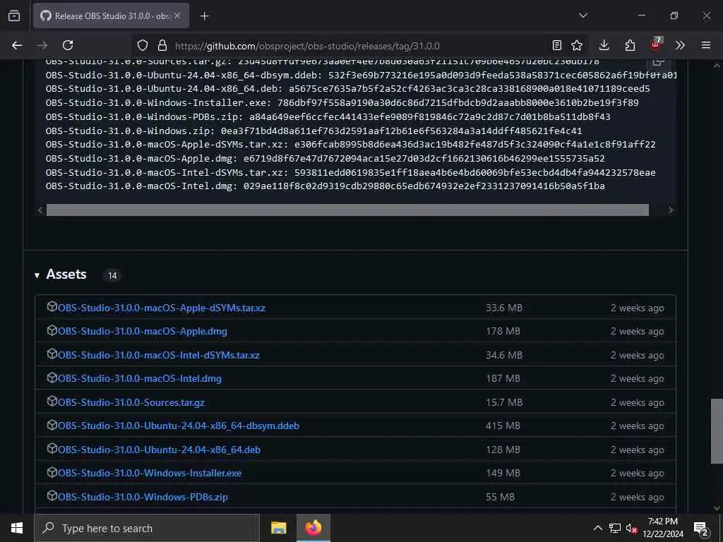Open uBlock Origin extension icon
This screenshot has width=723, height=542.
coord(656,44)
